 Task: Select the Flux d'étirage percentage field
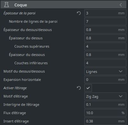(105, 113)
